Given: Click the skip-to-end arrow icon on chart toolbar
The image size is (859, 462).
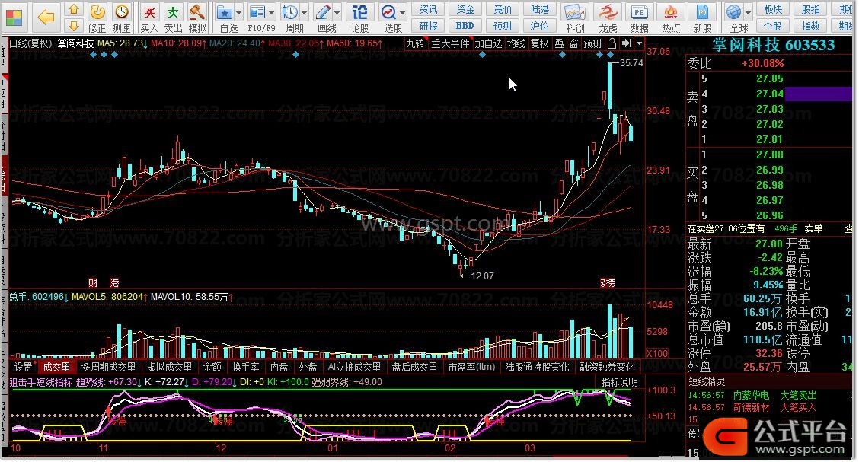Looking at the screenshot, I should click(627, 43).
